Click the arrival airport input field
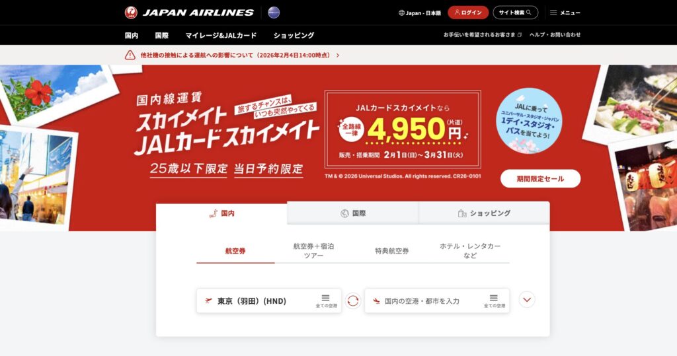677x356 pixels. 437,301
